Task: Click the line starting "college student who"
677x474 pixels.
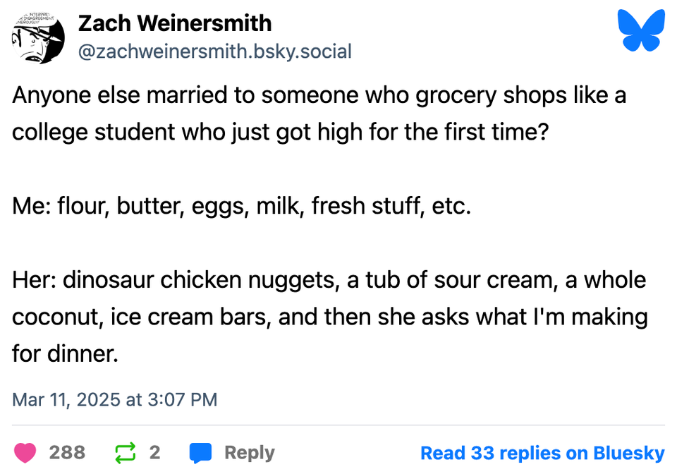Action: pos(279,132)
